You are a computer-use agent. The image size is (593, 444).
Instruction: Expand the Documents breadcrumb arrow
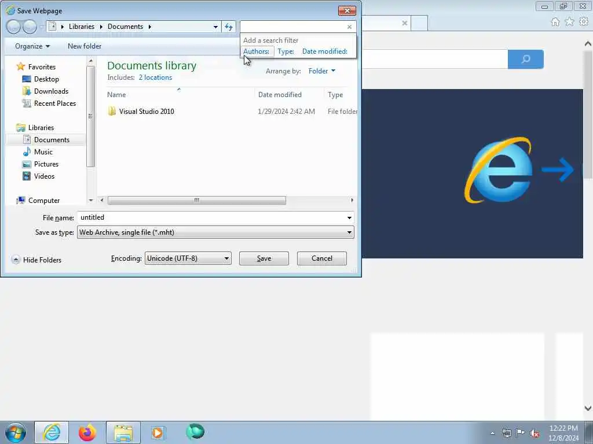(x=150, y=27)
